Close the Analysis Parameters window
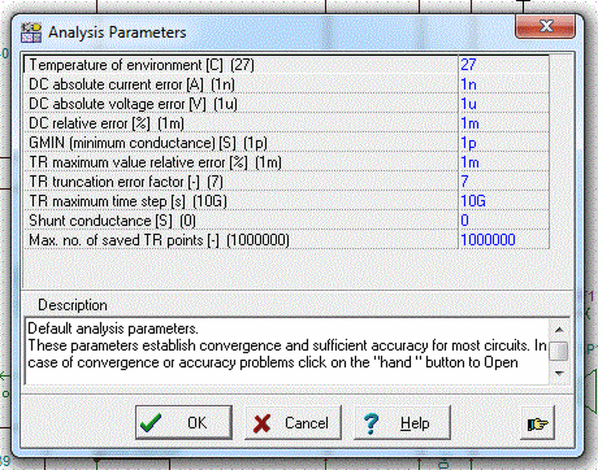This screenshot has width=598, height=470. (545, 26)
